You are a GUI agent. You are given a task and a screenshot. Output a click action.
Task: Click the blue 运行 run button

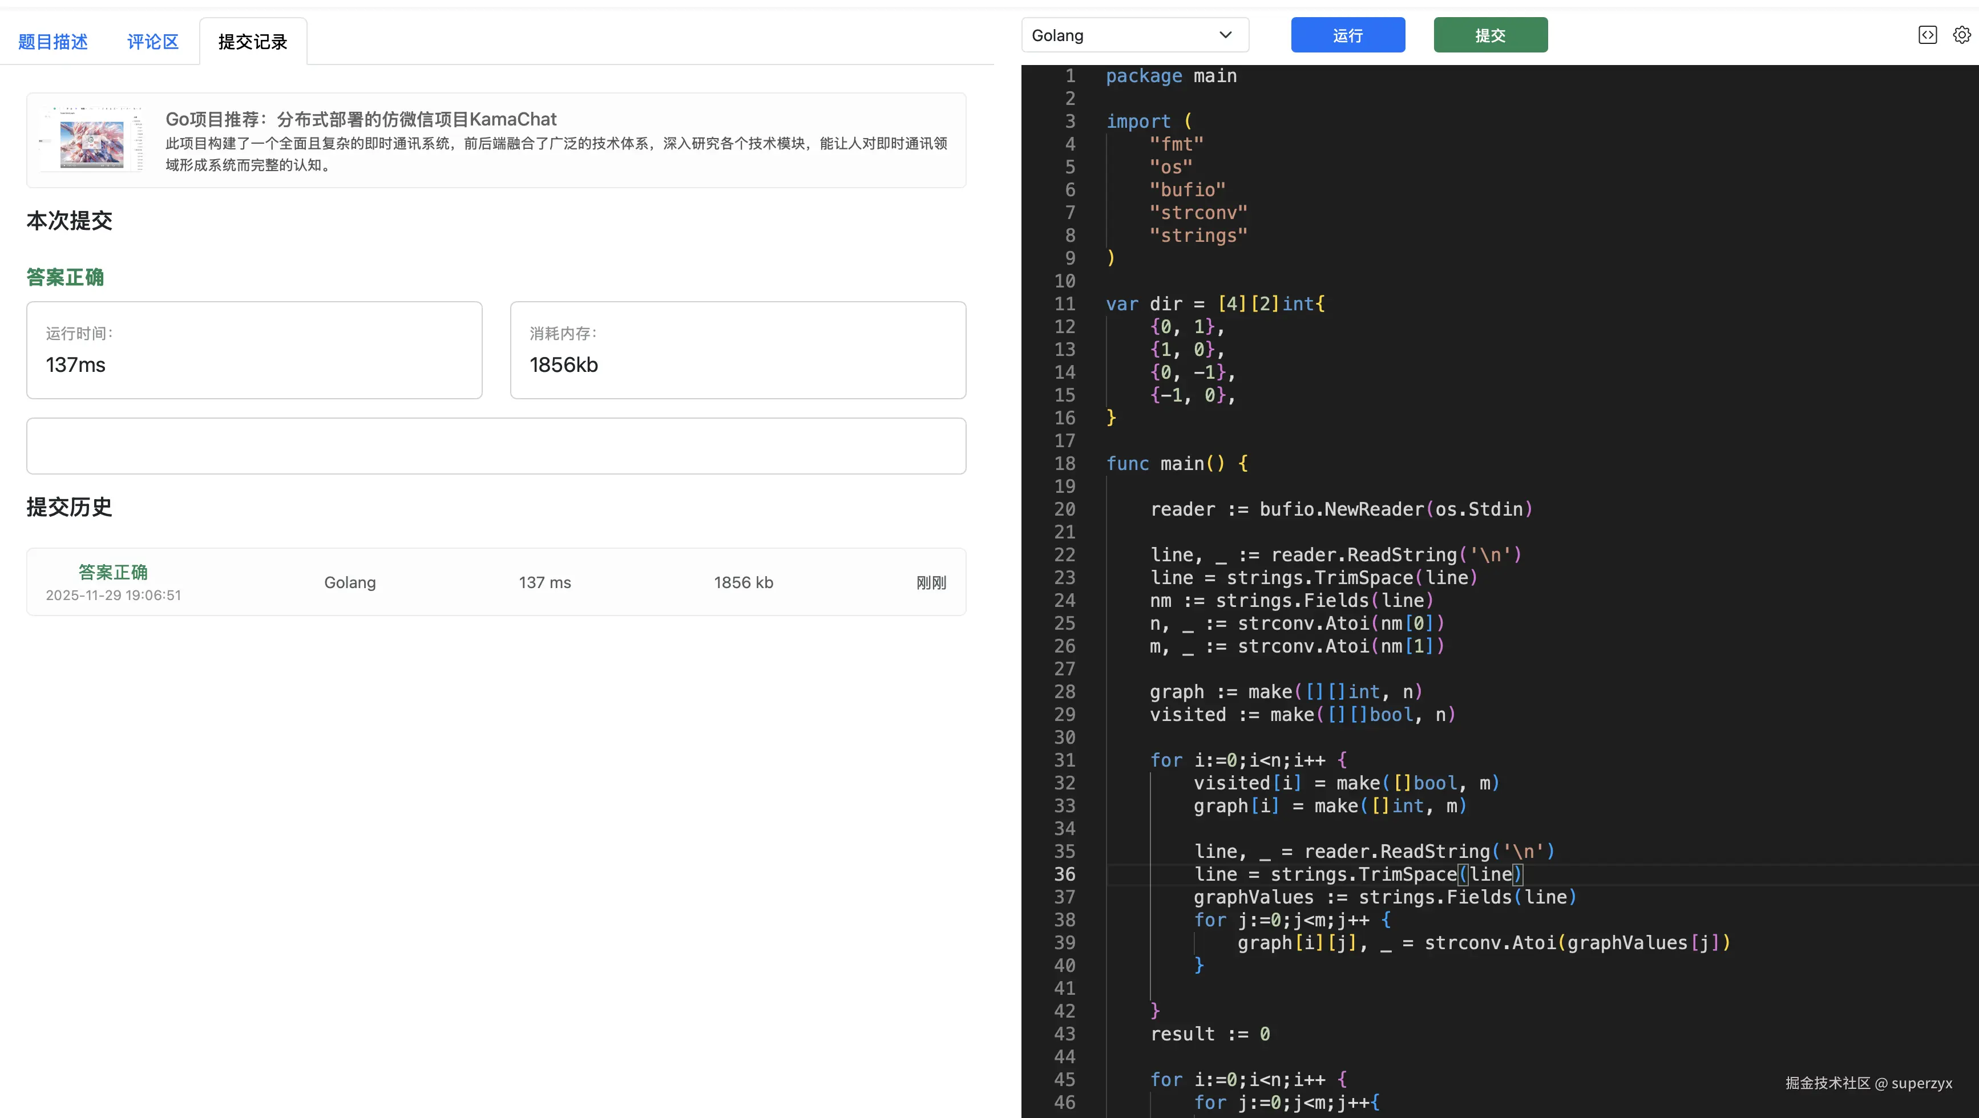(1347, 35)
